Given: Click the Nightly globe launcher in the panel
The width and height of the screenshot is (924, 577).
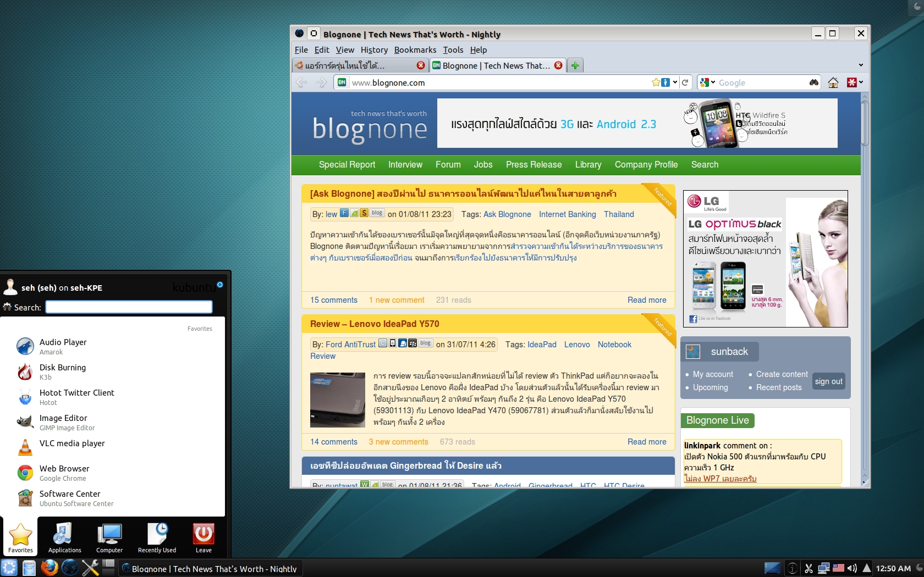Looking at the screenshot, I should coord(70,568).
